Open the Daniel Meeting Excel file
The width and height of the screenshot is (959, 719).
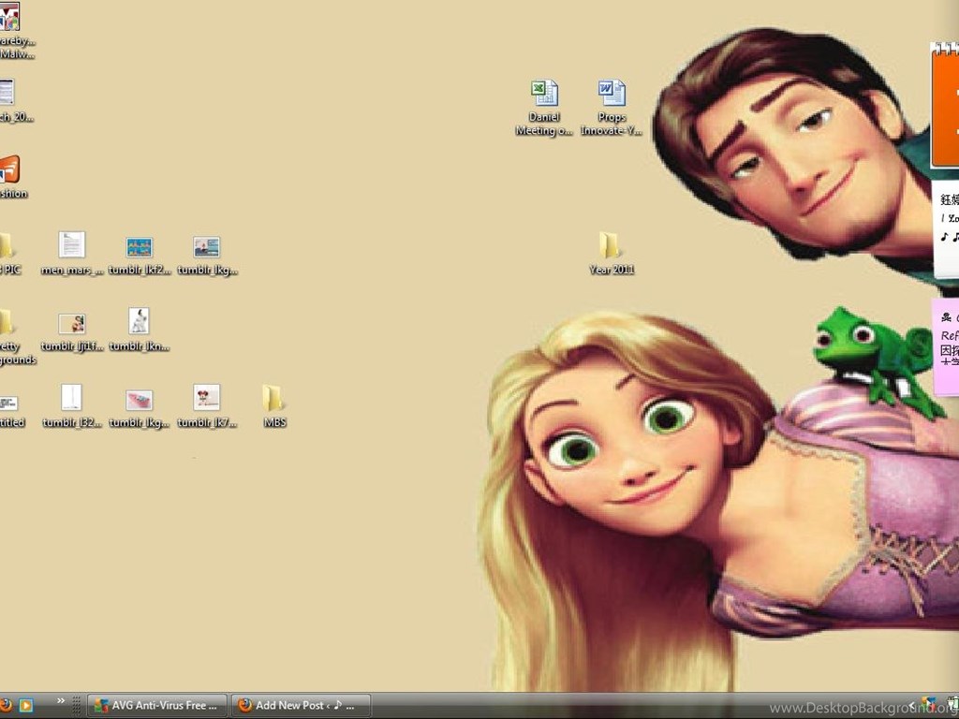(x=544, y=108)
